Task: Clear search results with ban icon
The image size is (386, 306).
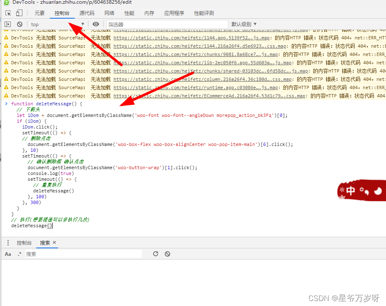Action: point(167,254)
